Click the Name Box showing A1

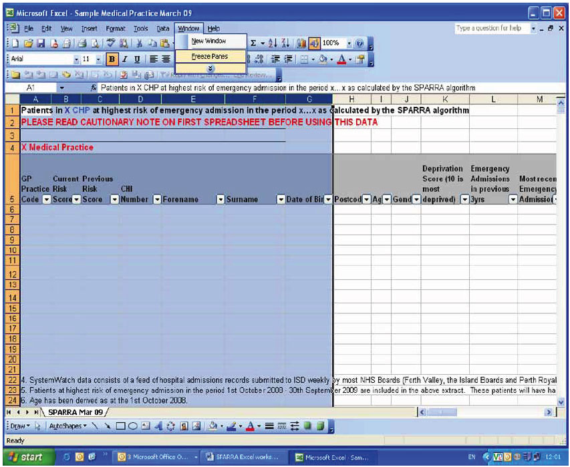[x=31, y=88]
